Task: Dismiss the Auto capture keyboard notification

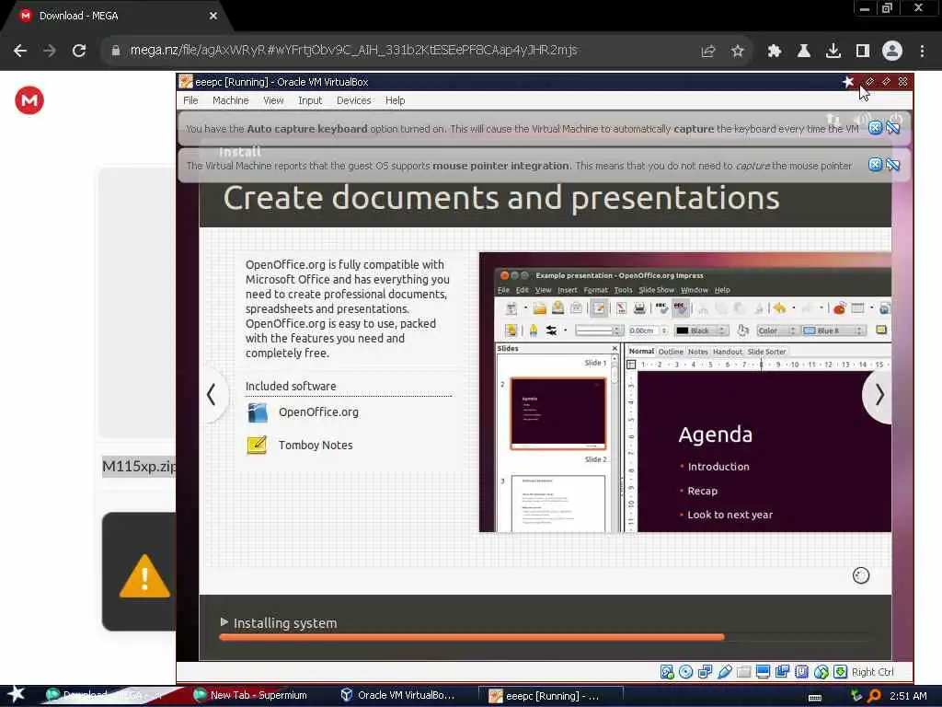Action: (875, 128)
